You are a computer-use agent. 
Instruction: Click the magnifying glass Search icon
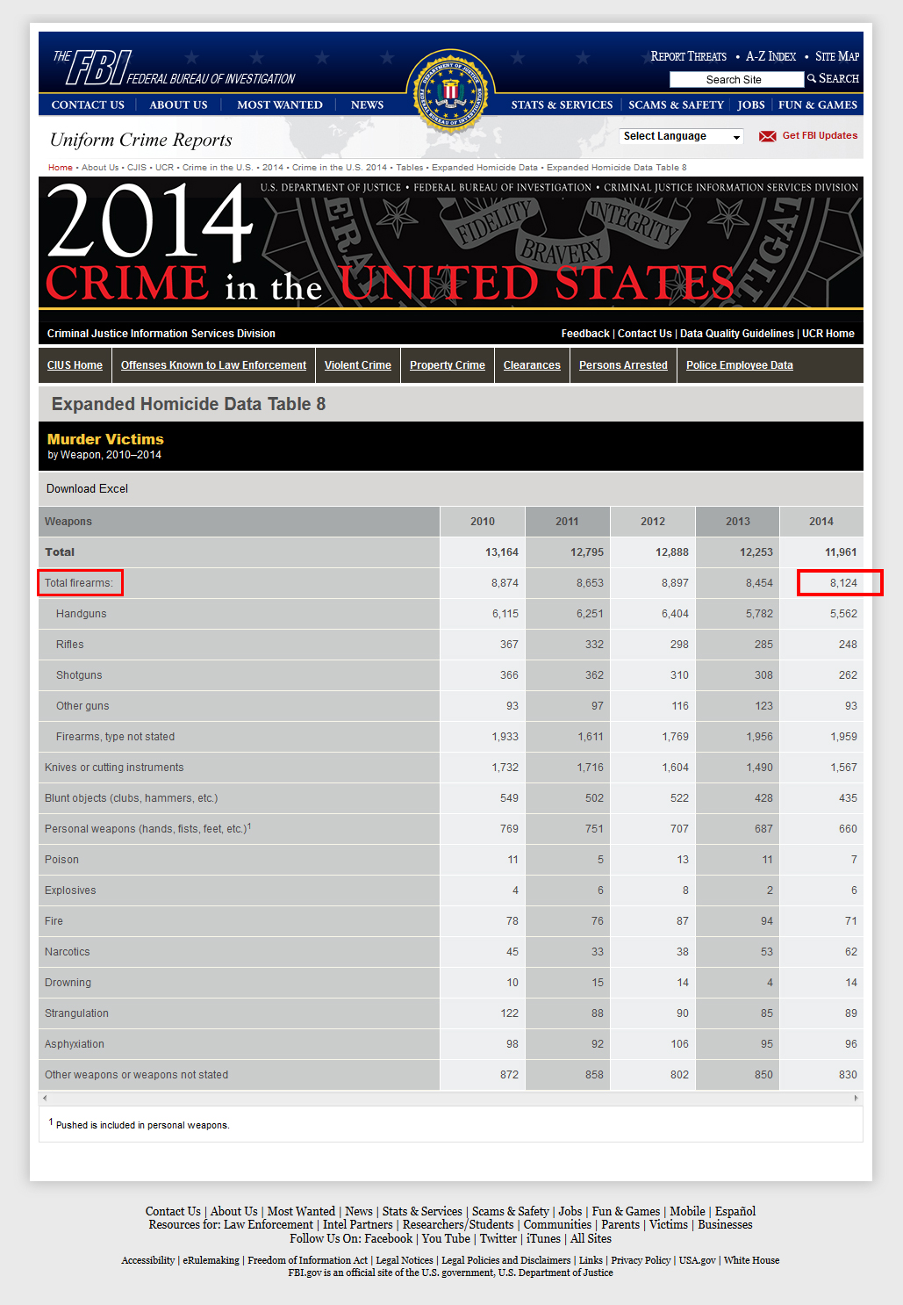tap(812, 79)
